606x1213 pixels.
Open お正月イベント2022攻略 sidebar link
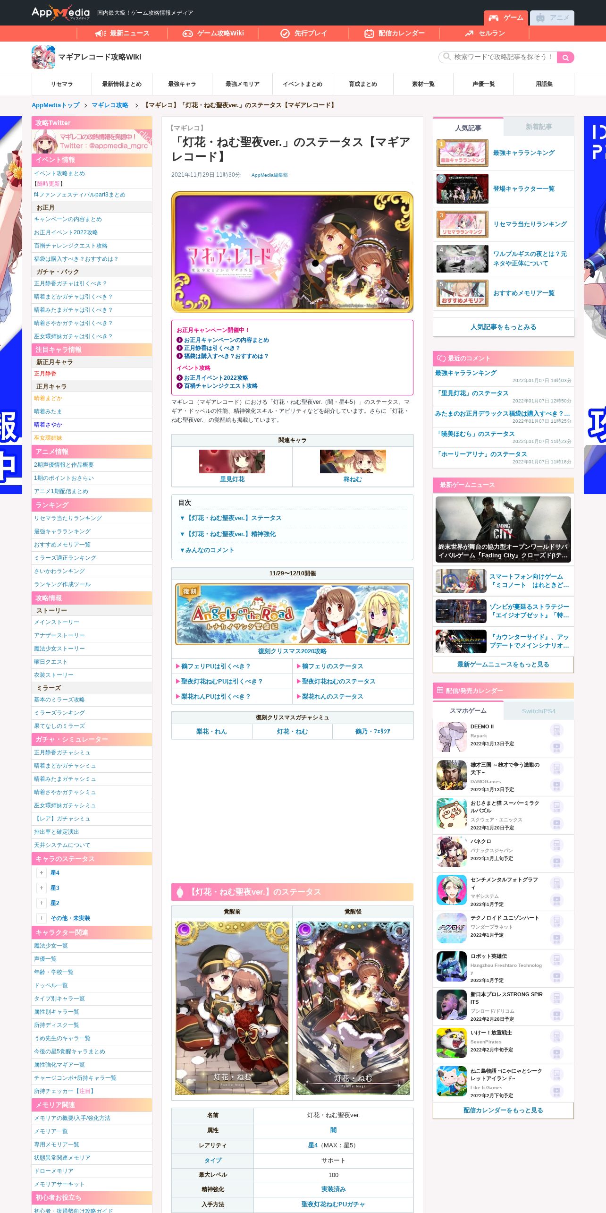click(x=66, y=232)
